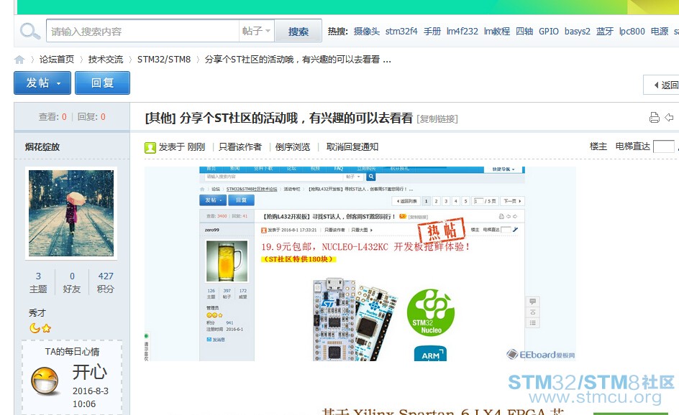Click the print icon beside post title
The image size is (679, 415).
pyautogui.click(x=655, y=117)
